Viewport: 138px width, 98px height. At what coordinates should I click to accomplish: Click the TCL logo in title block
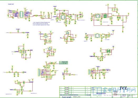[x=123, y=88]
